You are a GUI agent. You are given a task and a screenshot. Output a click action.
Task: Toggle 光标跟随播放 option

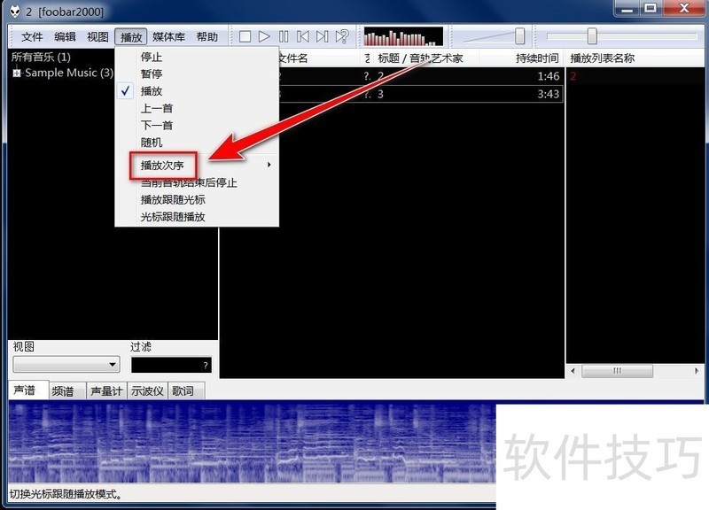[197, 217]
